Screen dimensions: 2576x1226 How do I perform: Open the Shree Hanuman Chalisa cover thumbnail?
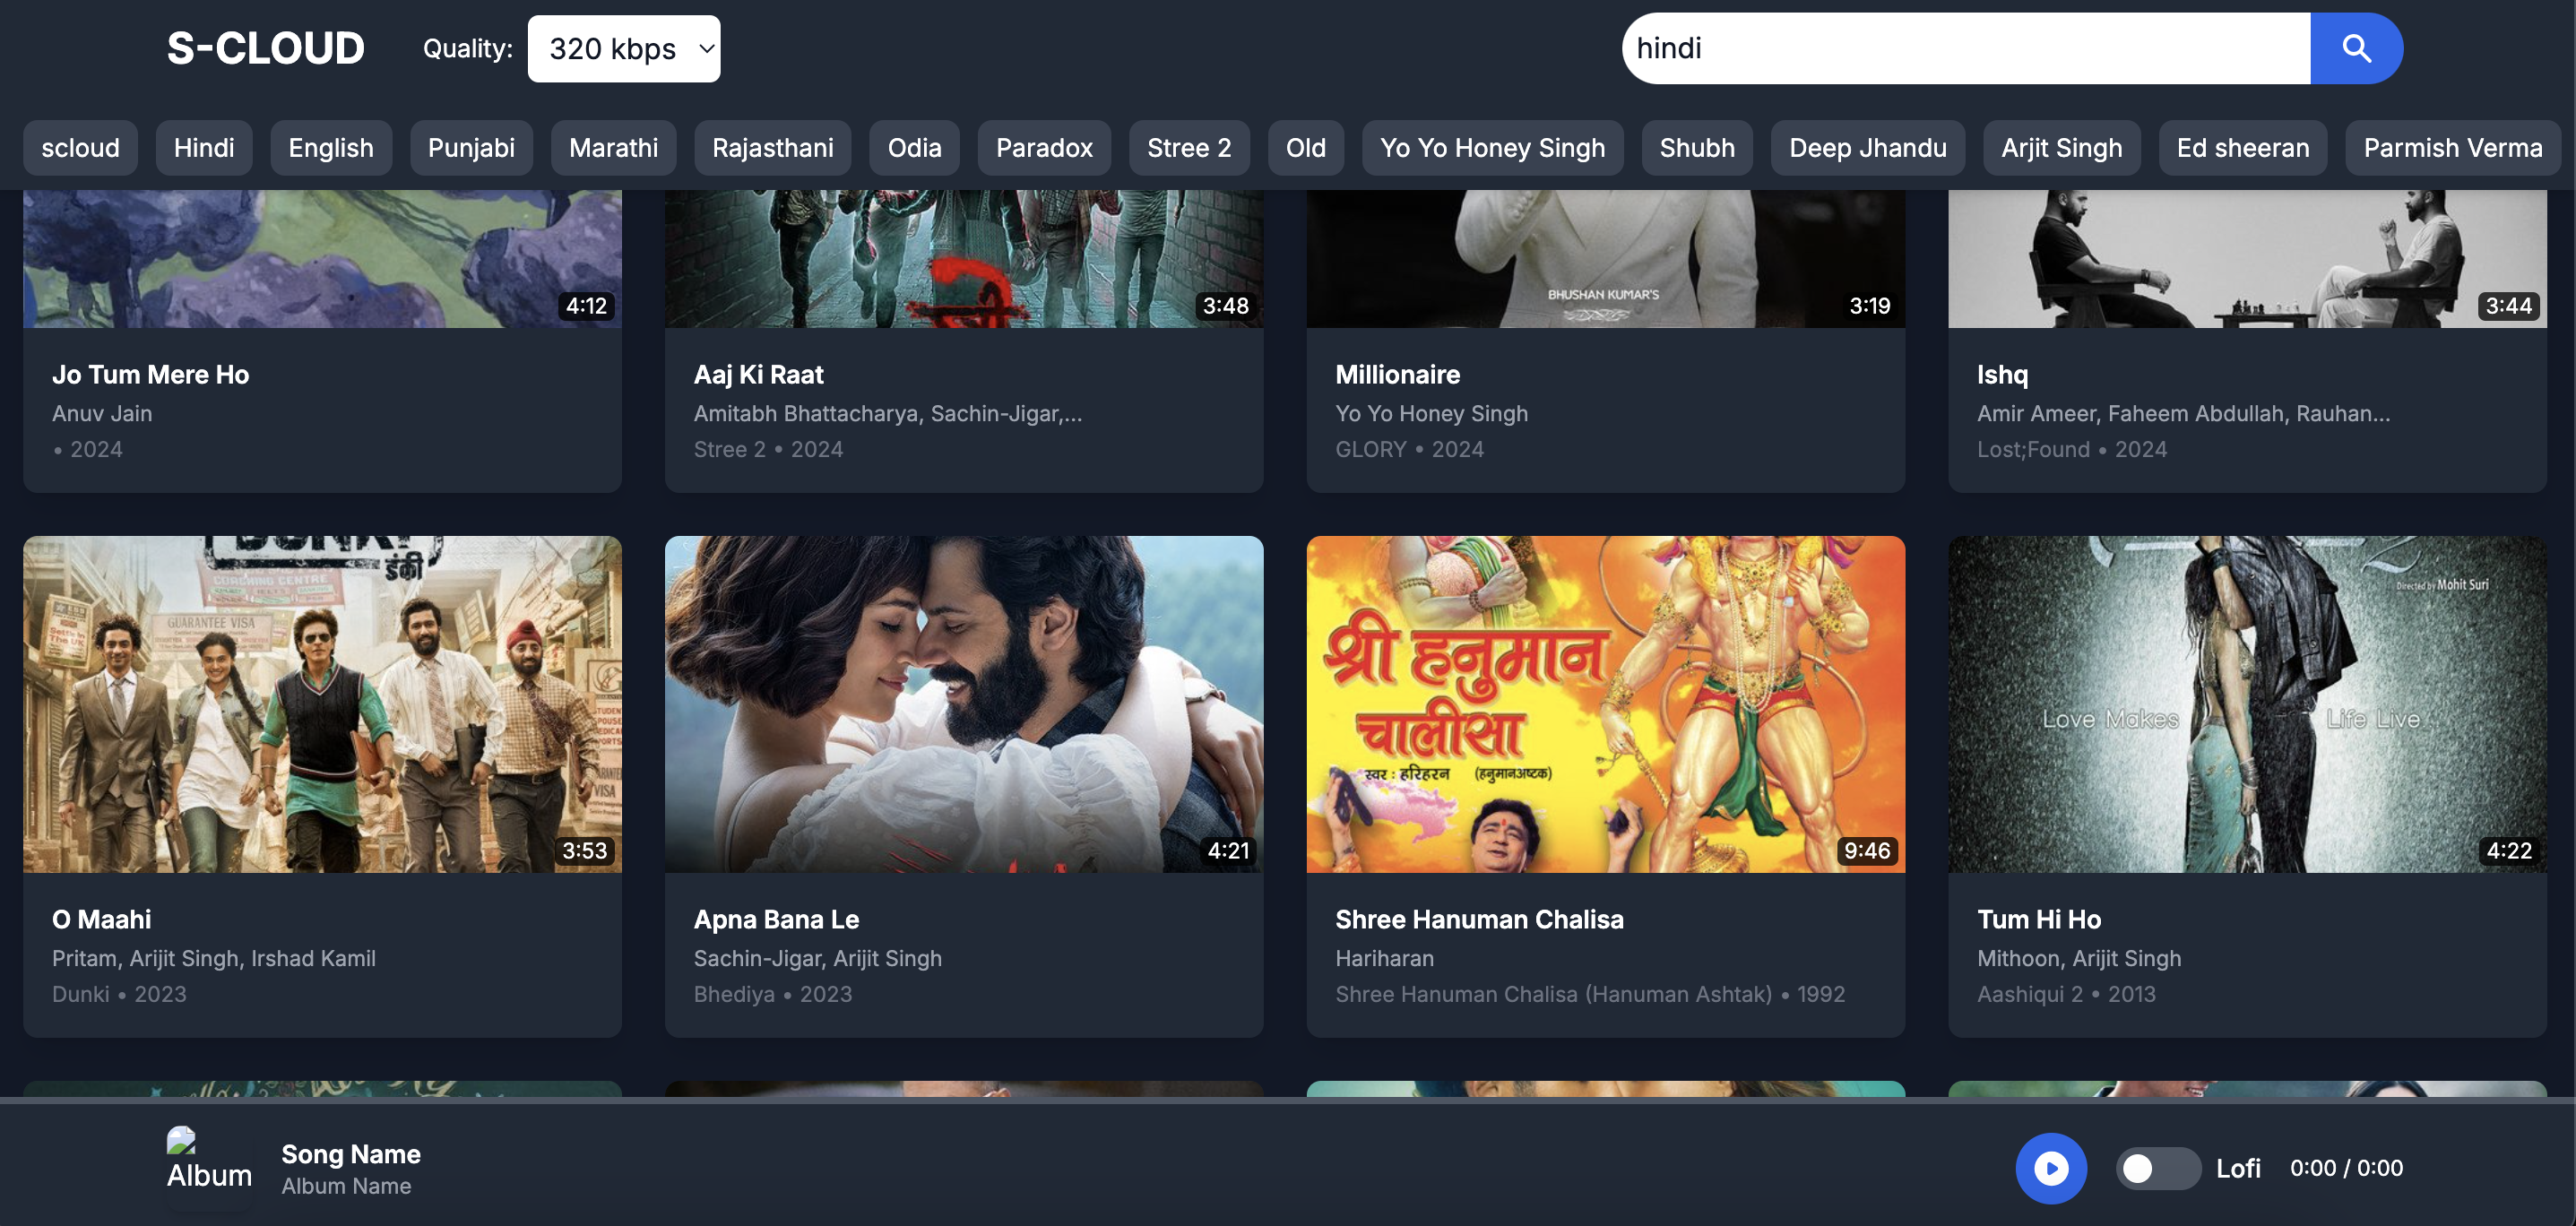[1606, 704]
